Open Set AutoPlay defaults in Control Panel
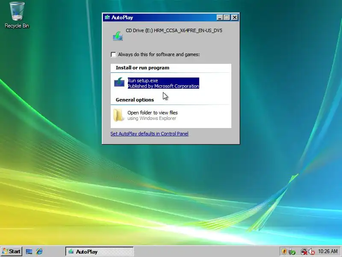Image resolution: width=342 pixels, height=257 pixels. click(x=149, y=134)
